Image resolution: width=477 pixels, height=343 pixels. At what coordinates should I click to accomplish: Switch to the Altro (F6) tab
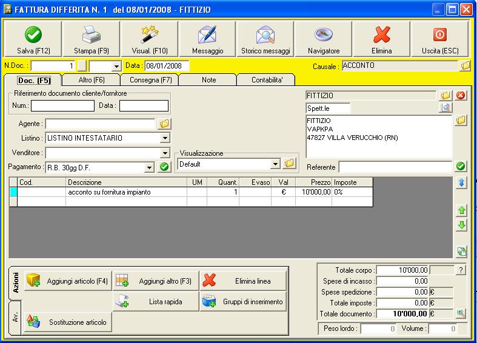coord(92,80)
